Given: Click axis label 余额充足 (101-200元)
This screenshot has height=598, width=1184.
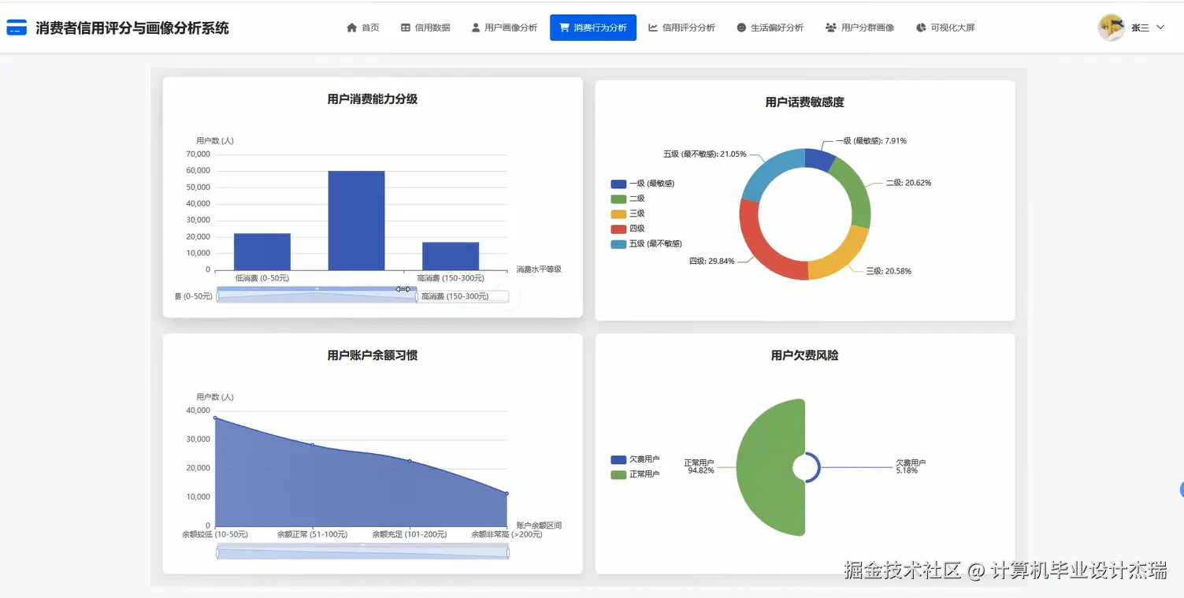Looking at the screenshot, I should [410, 534].
